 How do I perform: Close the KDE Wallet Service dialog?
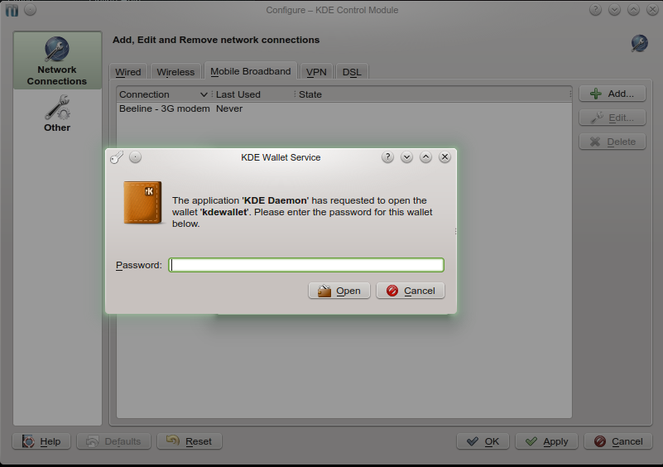444,157
